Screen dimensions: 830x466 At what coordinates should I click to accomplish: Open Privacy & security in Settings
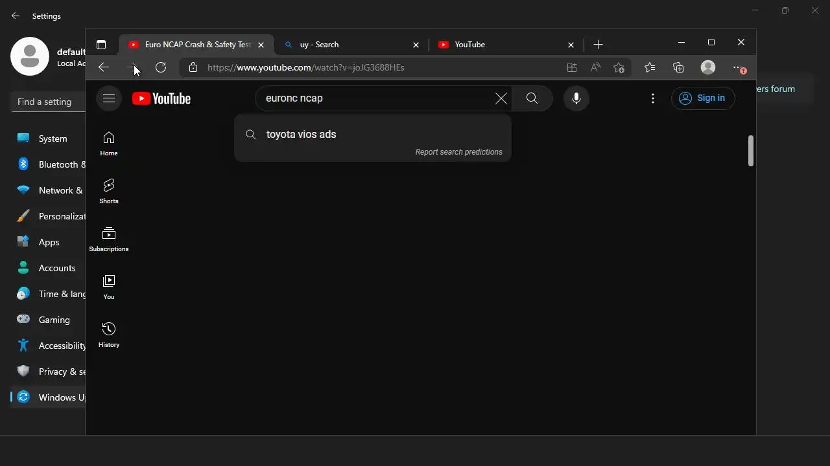coord(48,372)
